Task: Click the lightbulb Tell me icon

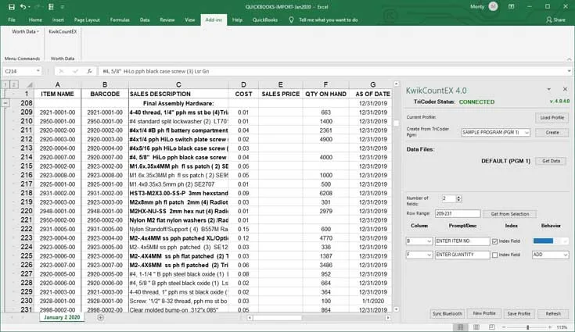Action: (x=291, y=20)
